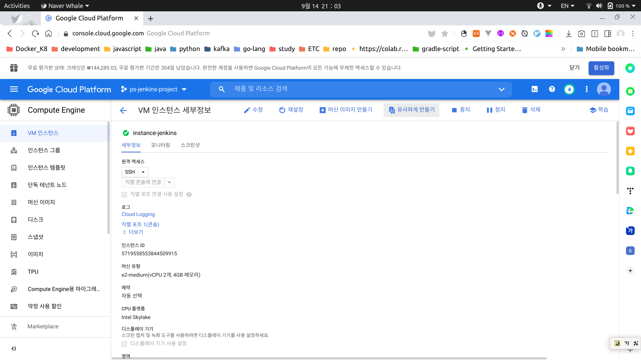
Task: Open notifications badge showing 4
Action: [x=569, y=89]
